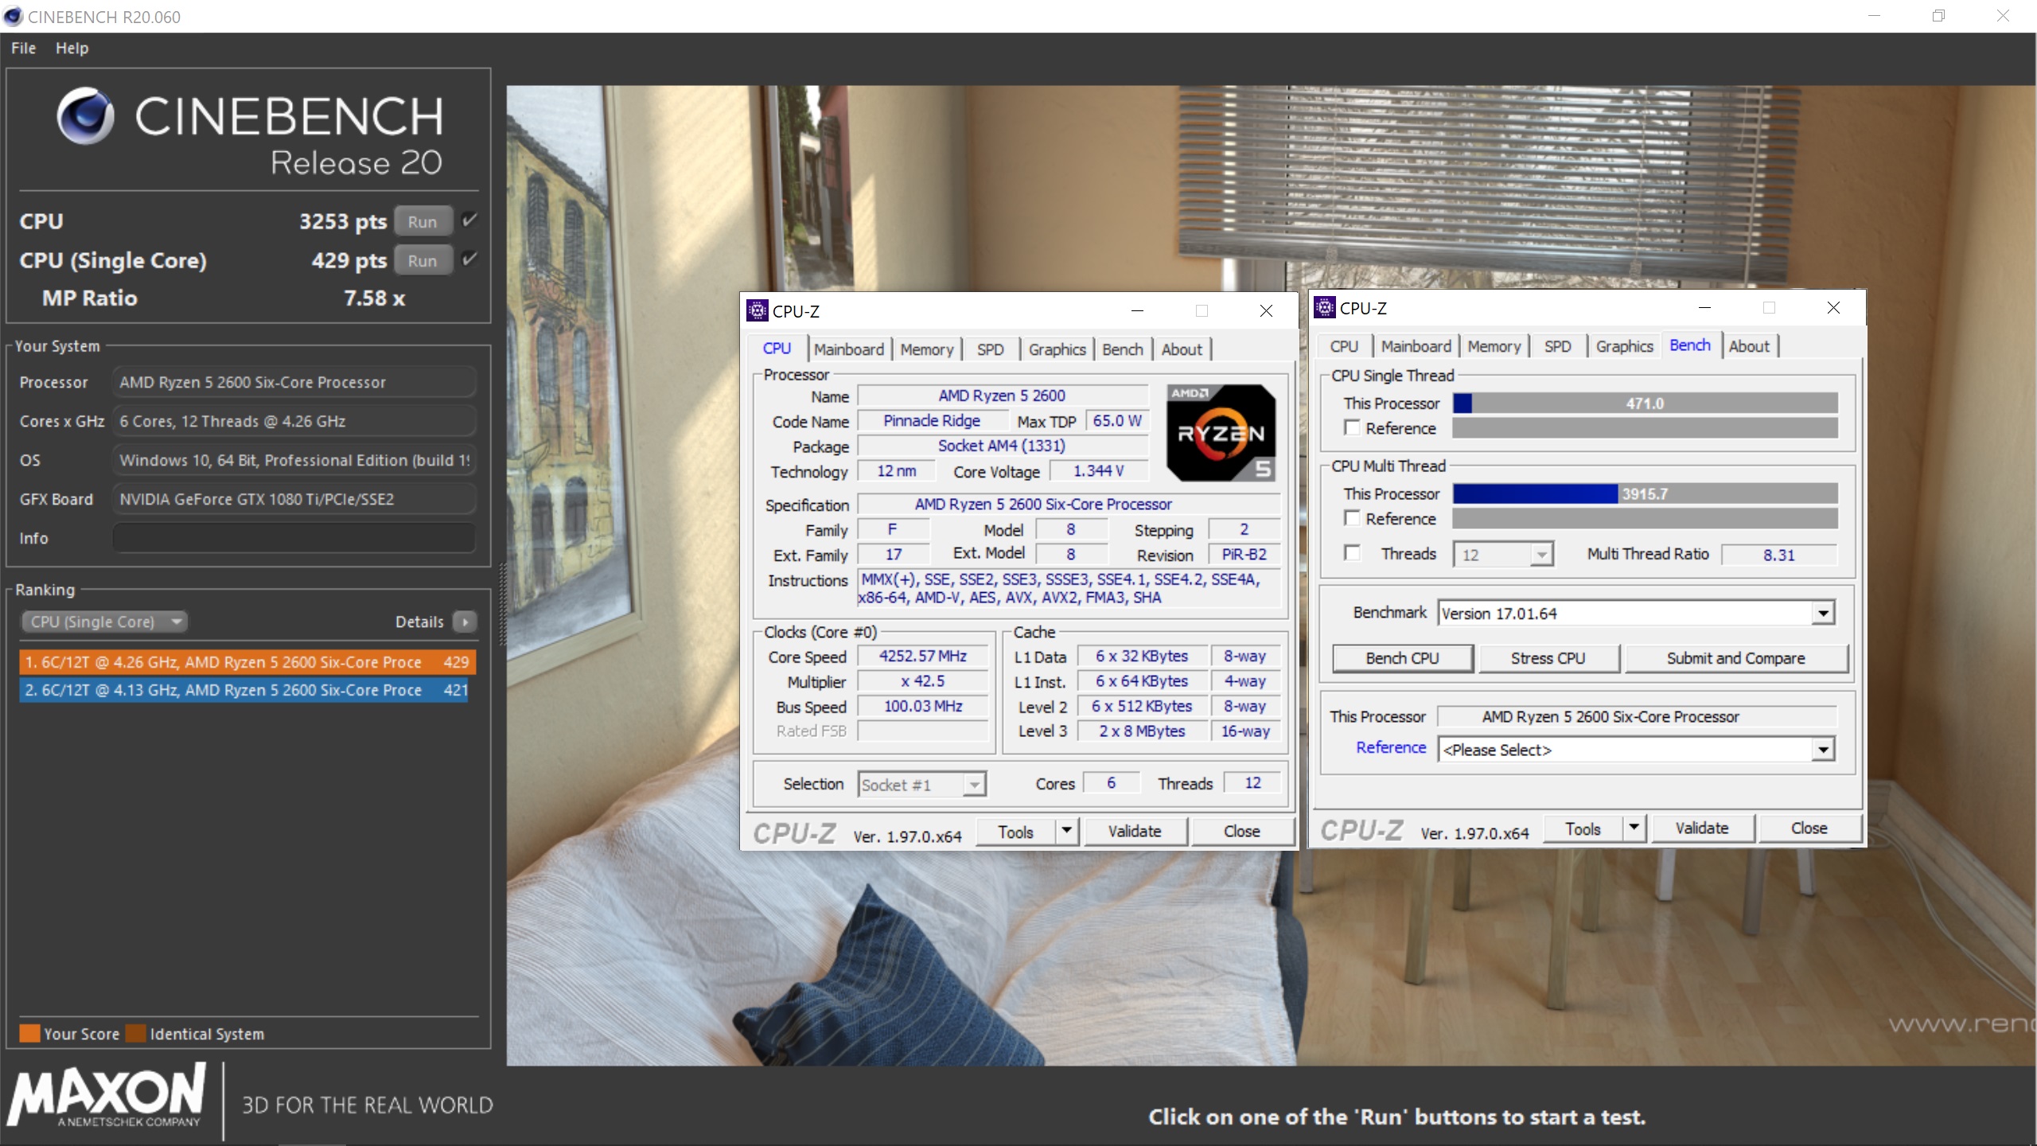Viewport: 2037px width, 1146px height.
Task: Click the orange Your Score legend swatch
Action: pyautogui.click(x=29, y=1033)
